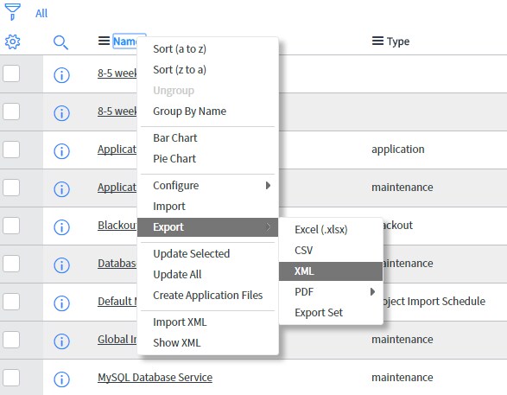
Task: Preview info icon for first 8-5 week row
Action: coord(61,75)
